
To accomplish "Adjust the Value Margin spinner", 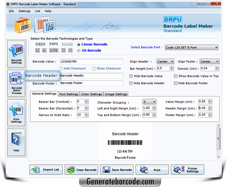I will pos(210,101).
